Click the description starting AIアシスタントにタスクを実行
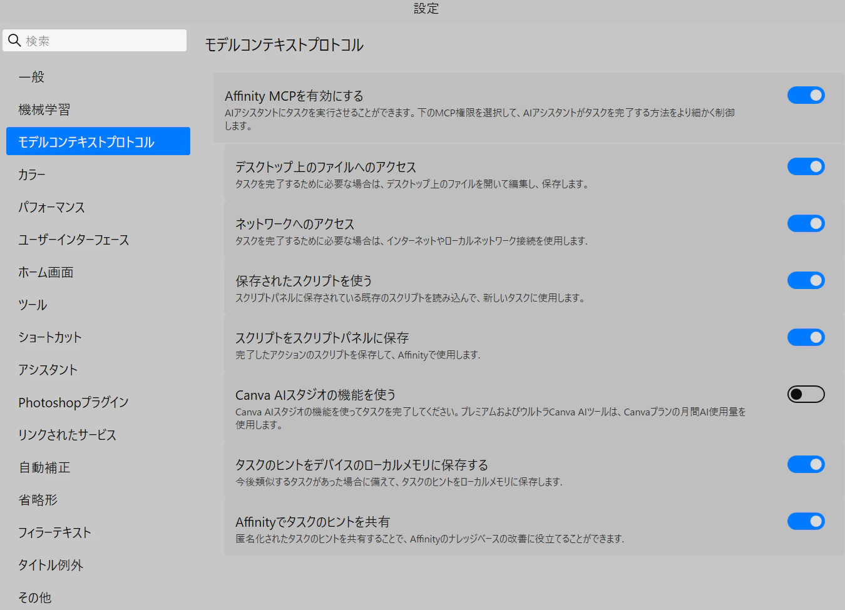Image resolution: width=845 pixels, height=610 pixels. pos(479,119)
